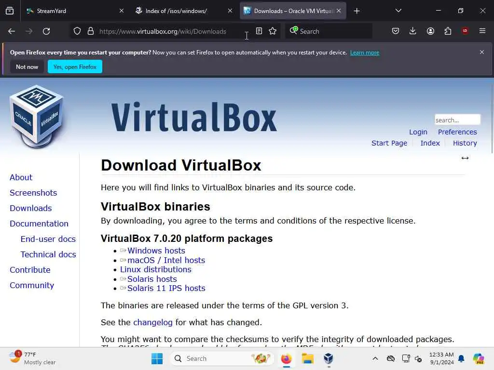The height and width of the screenshot is (370, 494).
Task: Open the Index navigation link
Action: pos(430,143)
